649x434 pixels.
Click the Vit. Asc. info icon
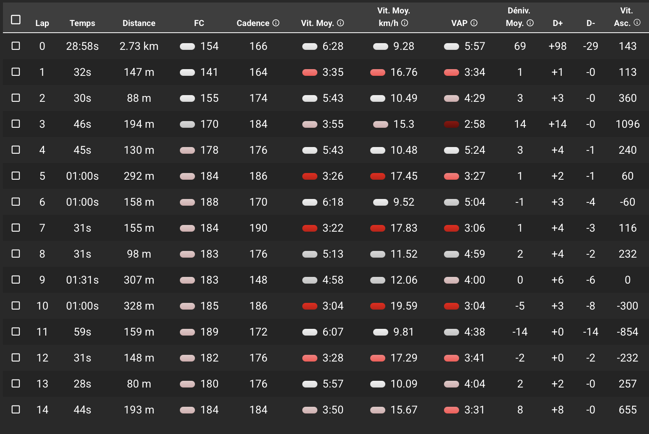[637, 23]
